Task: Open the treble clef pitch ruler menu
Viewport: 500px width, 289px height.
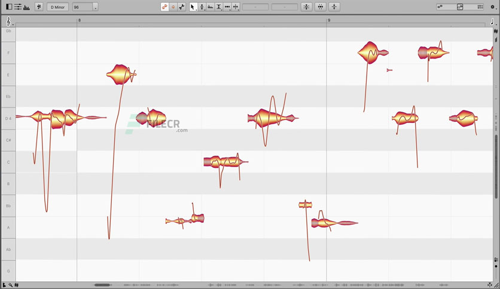Action: click(9, 21)
